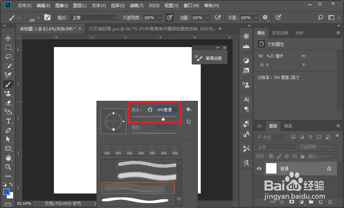
Task: Select the Eraser tool
Action: point(8,103)
